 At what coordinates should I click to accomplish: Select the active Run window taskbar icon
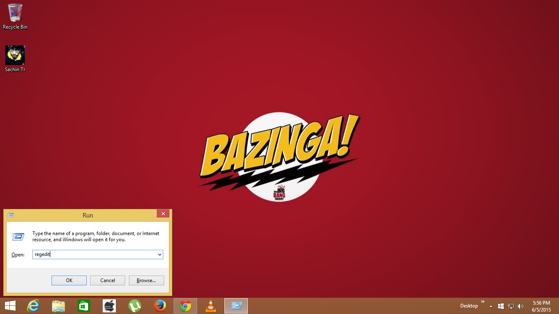coord(236,305)
